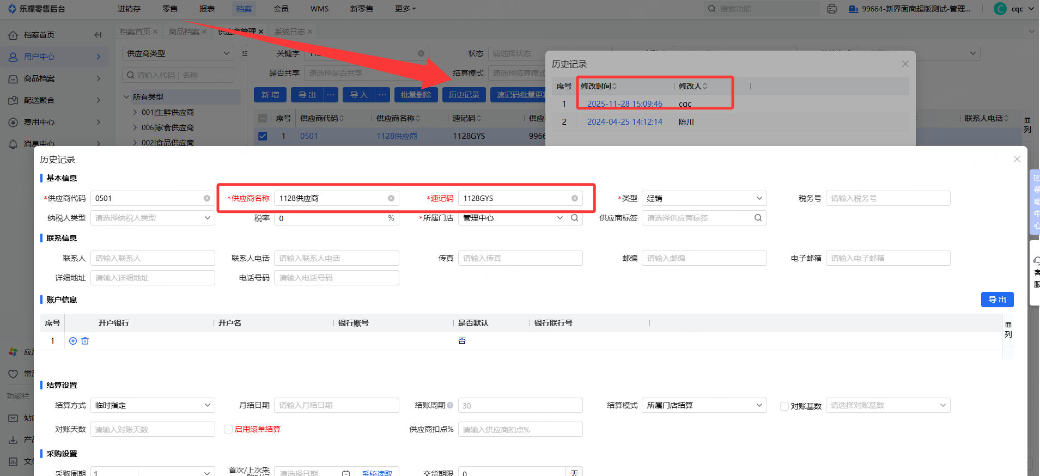Expand the 006|家食供应商 tree node
This screenshot has width=1040, height=476.
[135, 127]
